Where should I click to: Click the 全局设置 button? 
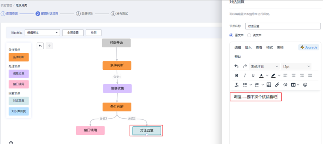[73, 32]
